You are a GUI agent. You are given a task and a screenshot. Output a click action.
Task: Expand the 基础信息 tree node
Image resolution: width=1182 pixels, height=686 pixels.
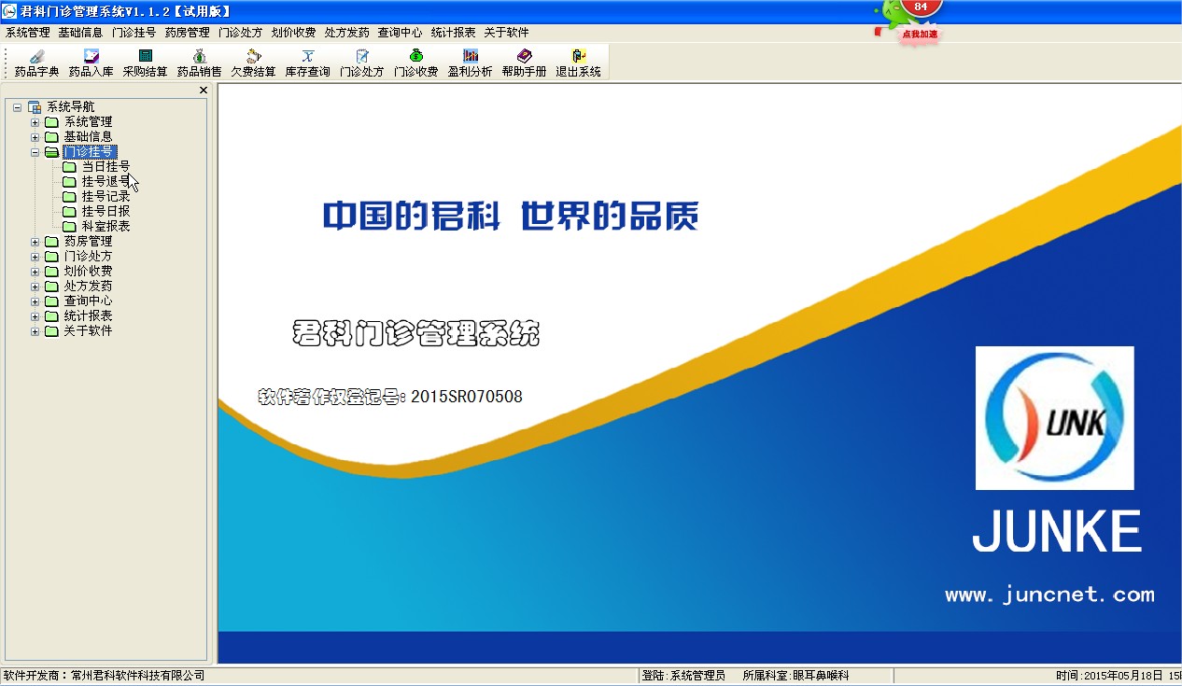pos(35,137)
